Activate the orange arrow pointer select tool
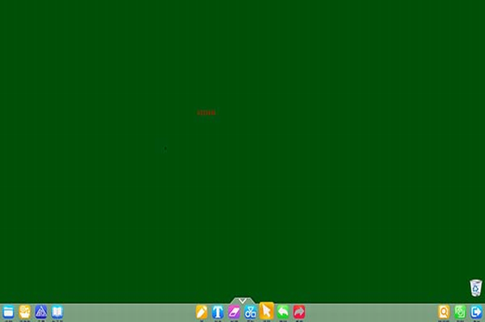The image size is (485, 322). [x=266, y=311]
